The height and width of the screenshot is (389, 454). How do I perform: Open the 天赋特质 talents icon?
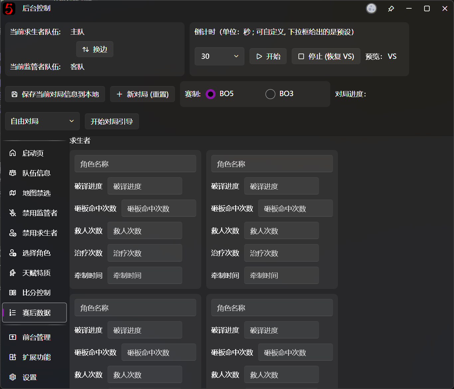click(x=13, y=273)
